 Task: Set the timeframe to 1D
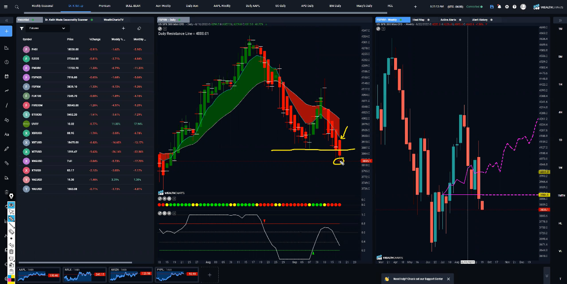coord(560,140)
